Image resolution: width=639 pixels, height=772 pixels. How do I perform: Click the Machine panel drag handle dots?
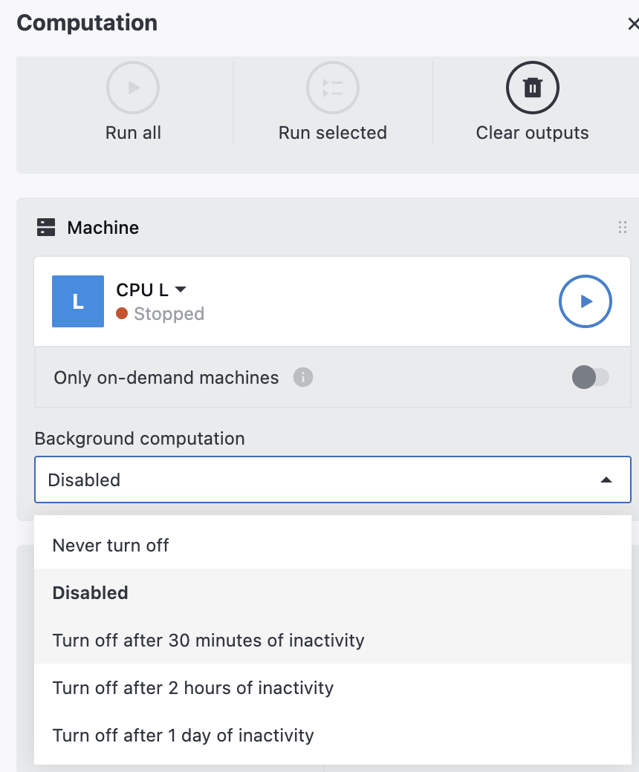pos(623,227)
